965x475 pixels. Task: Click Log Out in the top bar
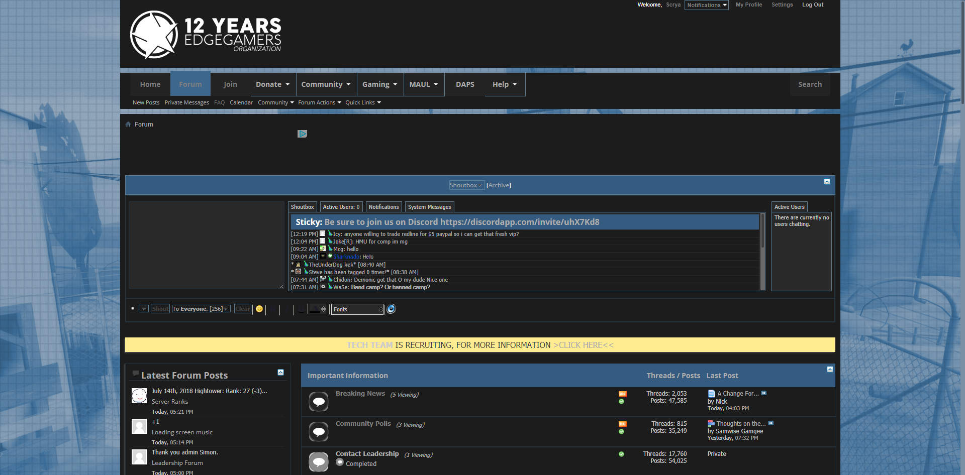(x=812, y=5)
